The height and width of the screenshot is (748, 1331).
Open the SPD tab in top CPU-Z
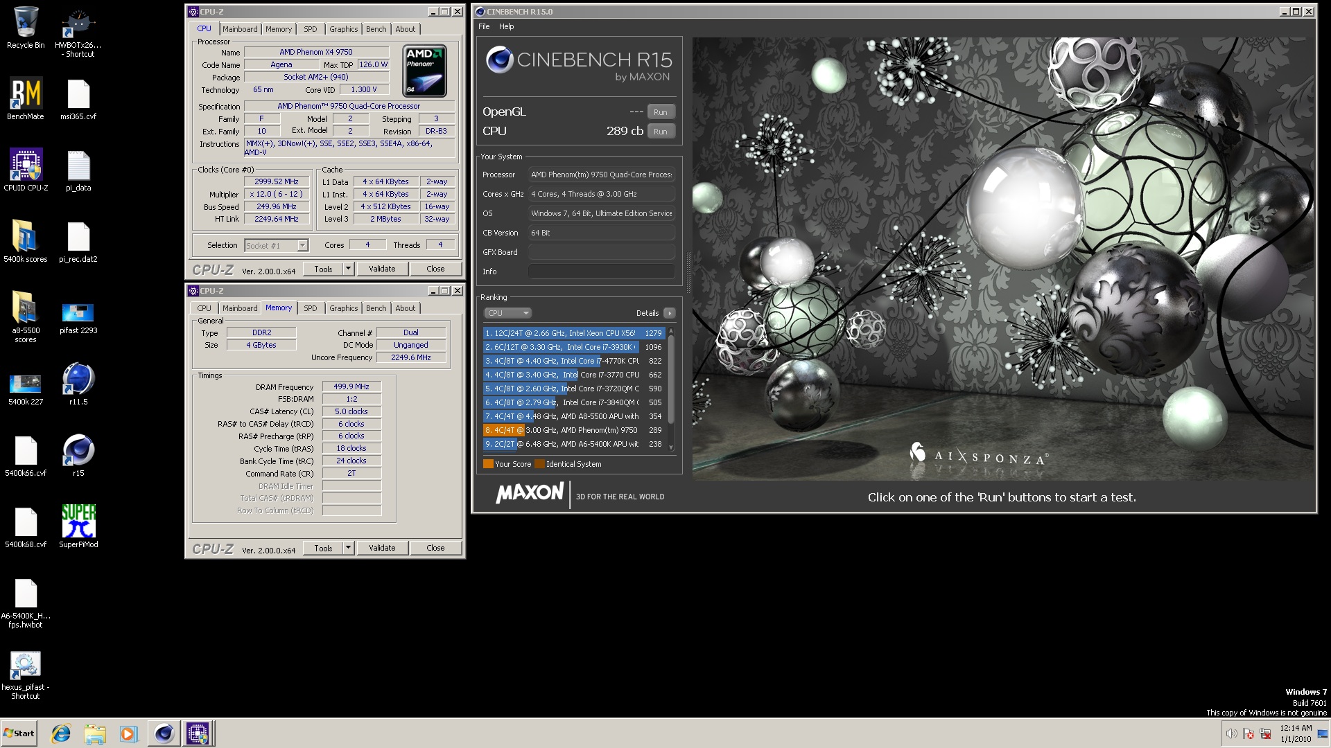click(311, 29)
